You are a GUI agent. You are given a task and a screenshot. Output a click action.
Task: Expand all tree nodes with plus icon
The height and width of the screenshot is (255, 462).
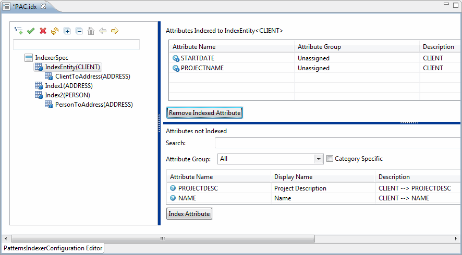[x=67, y=31]
